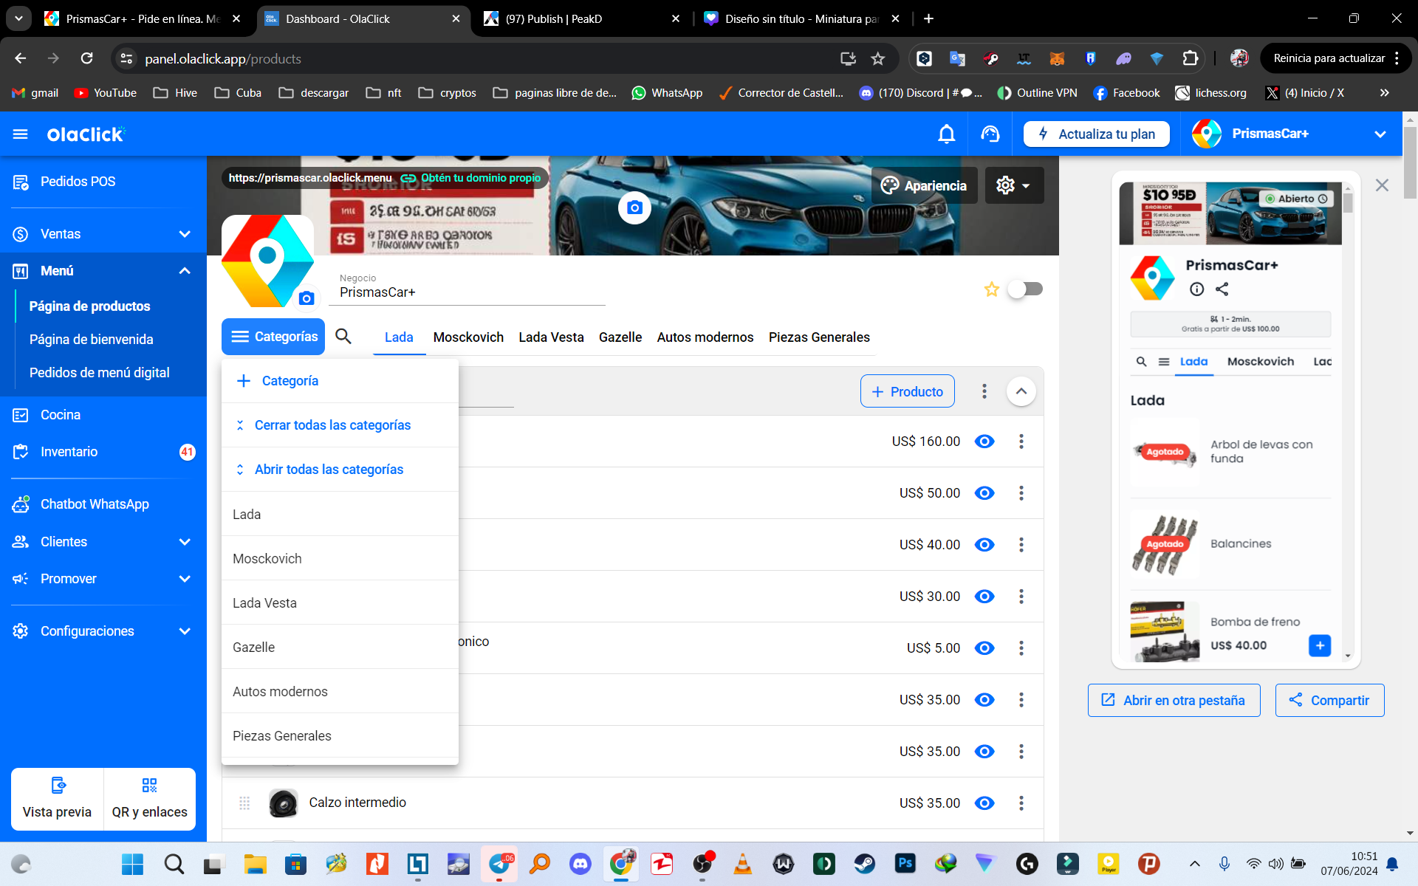Hide the Calzo intermedio product

[984, 803]
